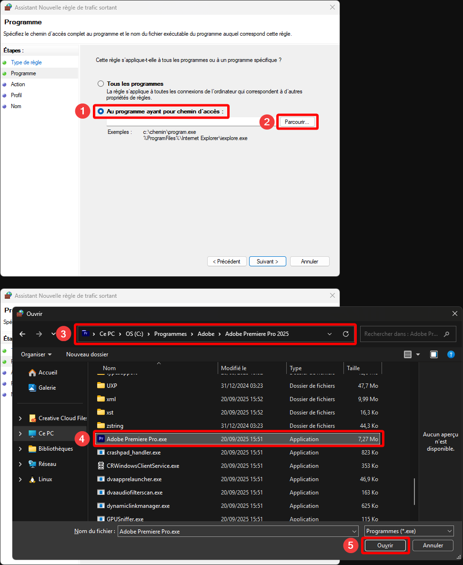
Task: Expand the Réseau tree node
Action: click(x=20, y=464)
